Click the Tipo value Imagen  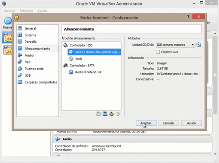[x=162, y=63]
